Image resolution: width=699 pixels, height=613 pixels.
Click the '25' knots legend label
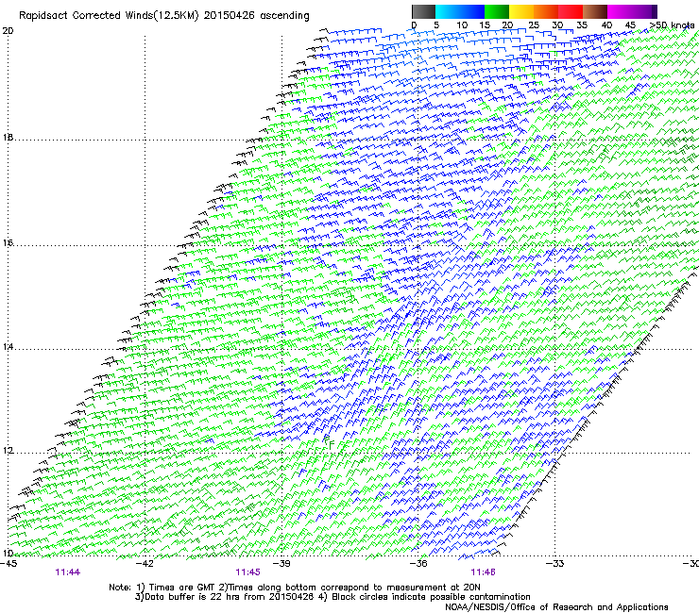534,25
